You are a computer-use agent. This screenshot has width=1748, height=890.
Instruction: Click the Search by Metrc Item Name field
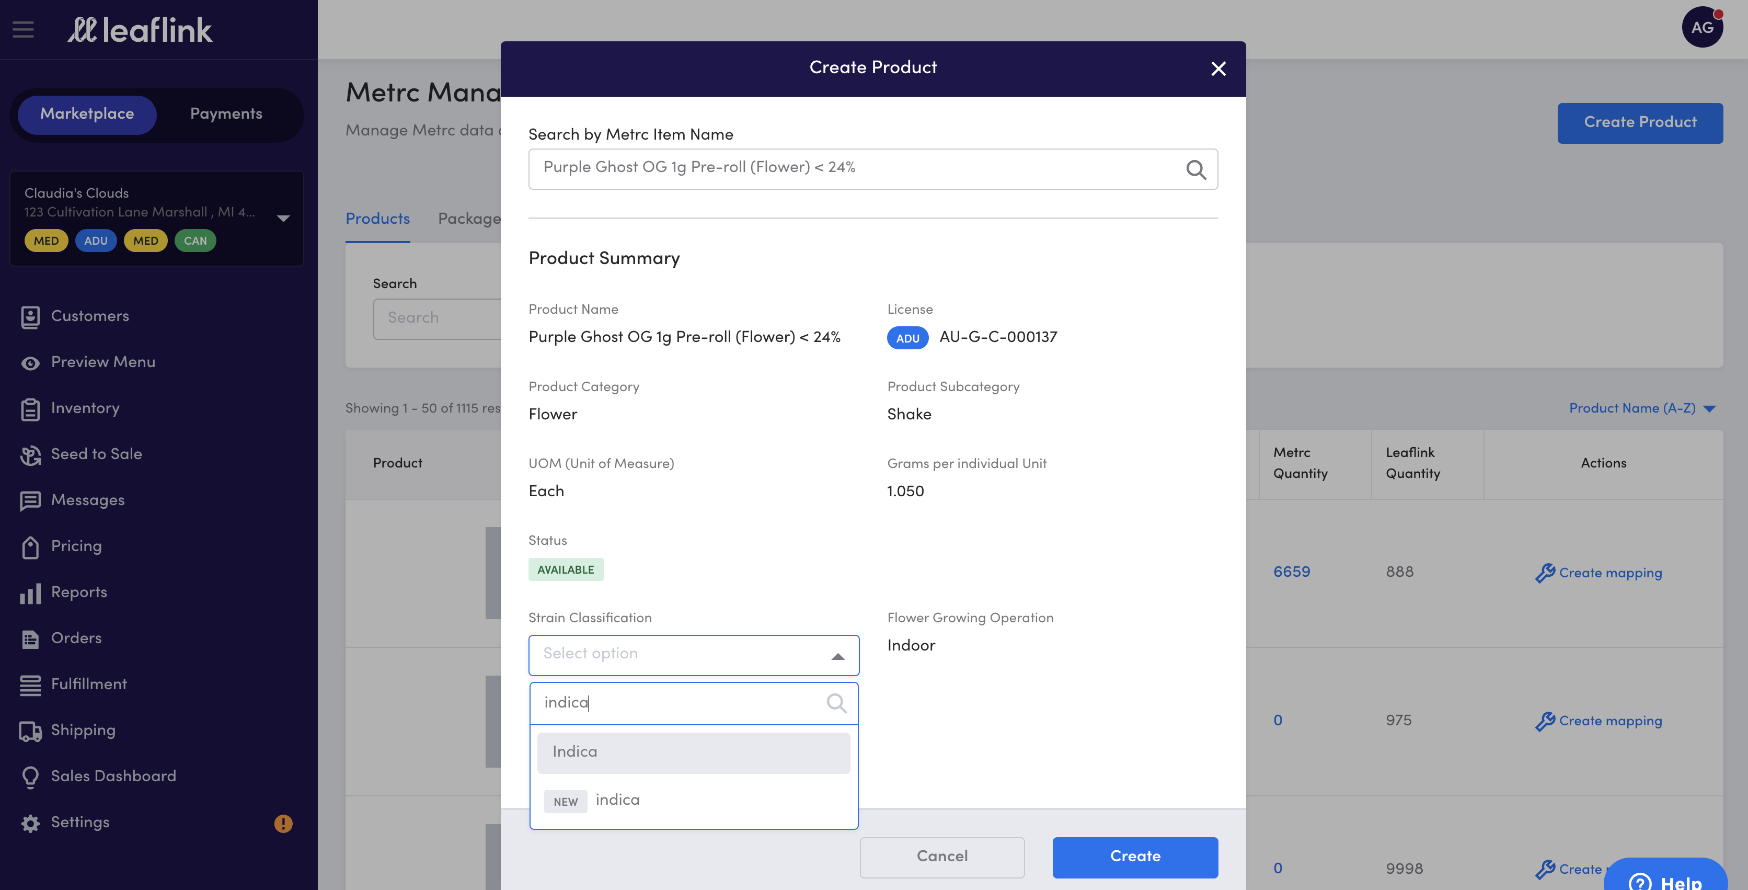pos(872,169)
